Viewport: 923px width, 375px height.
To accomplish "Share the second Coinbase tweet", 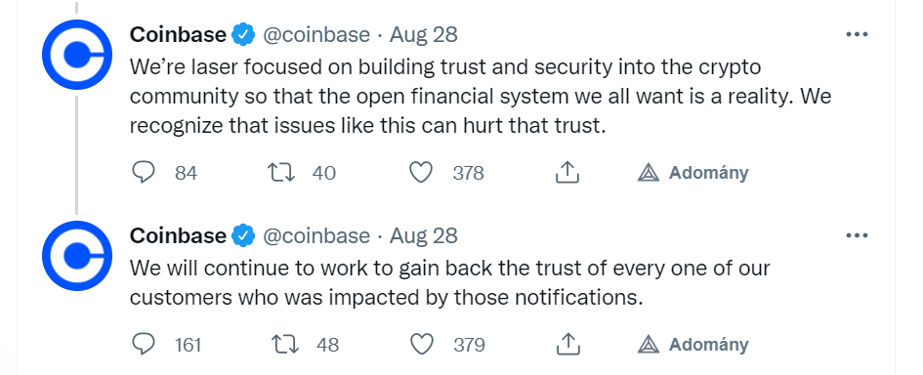I will point(568,345).
